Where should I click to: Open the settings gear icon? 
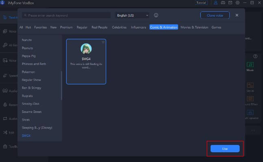237,3
